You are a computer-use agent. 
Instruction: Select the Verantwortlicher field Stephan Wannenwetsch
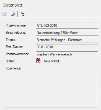point(67,54)
